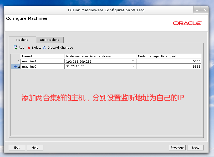Click the Delete label in the toolbar
Screen dimensions: 214x157
(37, 48)
